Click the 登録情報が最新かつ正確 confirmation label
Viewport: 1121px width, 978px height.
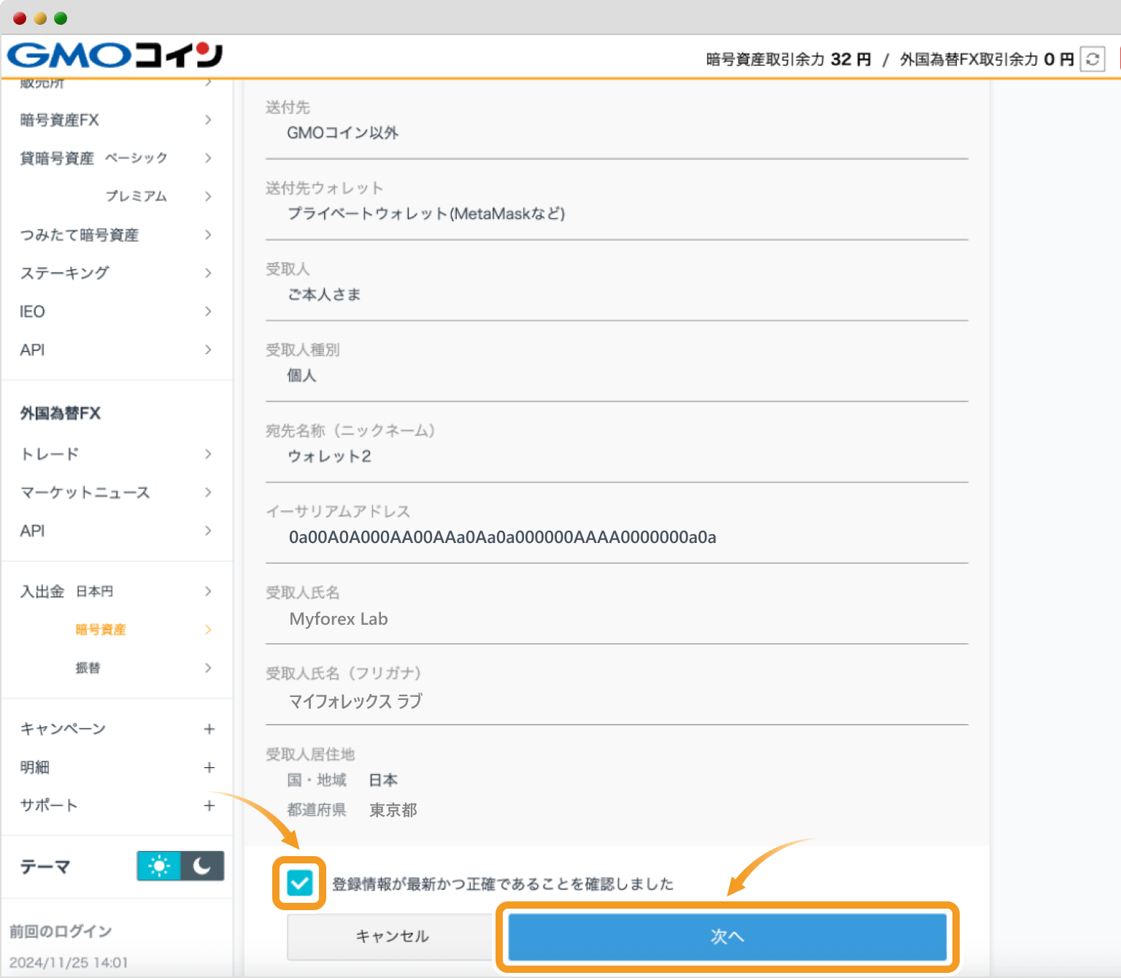coord(503,884)
